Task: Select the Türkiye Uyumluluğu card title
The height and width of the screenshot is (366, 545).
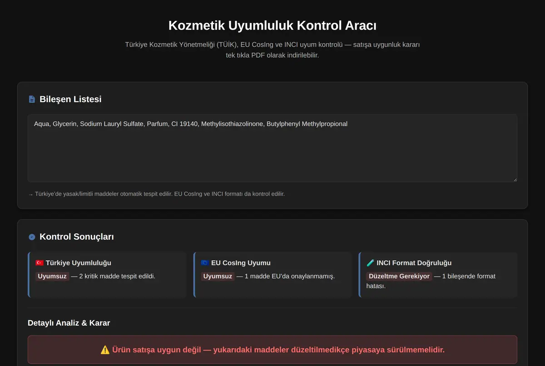Action: (78, 263)
